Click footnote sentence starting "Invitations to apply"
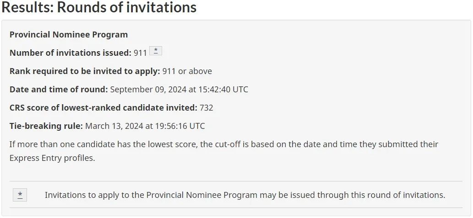Image resolution: width=473 pixels, height=218 pixels. 245,195
